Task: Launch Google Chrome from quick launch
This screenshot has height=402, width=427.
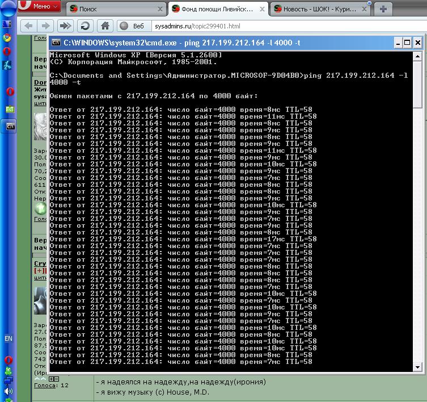Action: (7, 37)
